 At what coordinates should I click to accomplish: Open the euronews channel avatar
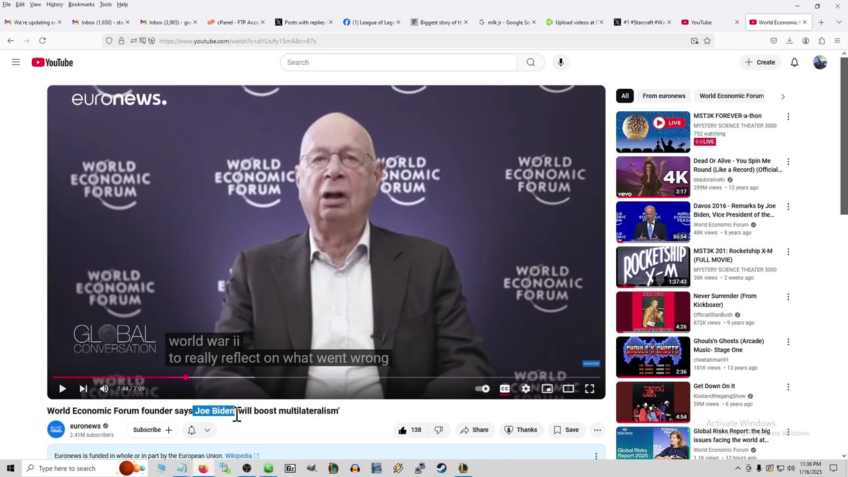coord(56,429)
